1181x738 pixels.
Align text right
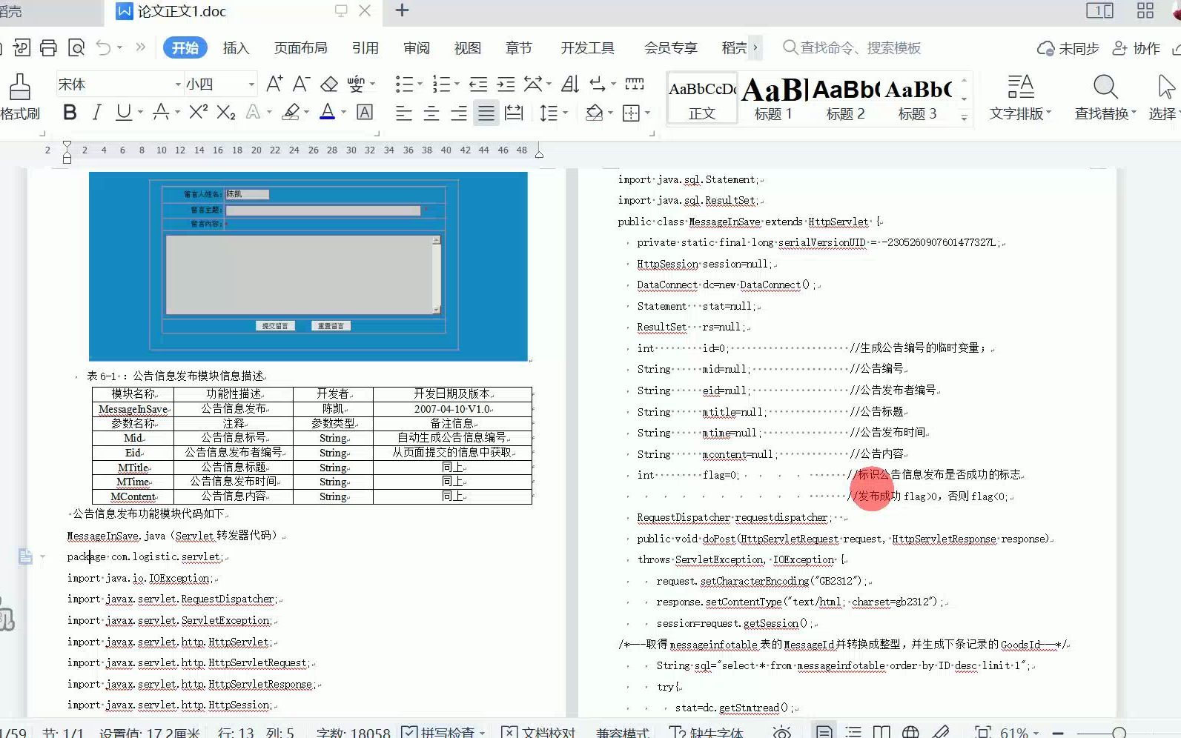click(459, 113)
